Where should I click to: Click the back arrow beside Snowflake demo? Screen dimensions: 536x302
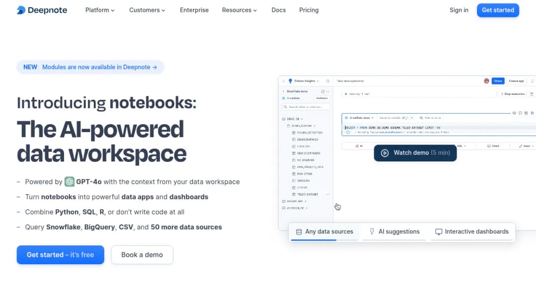coord(283,92)
